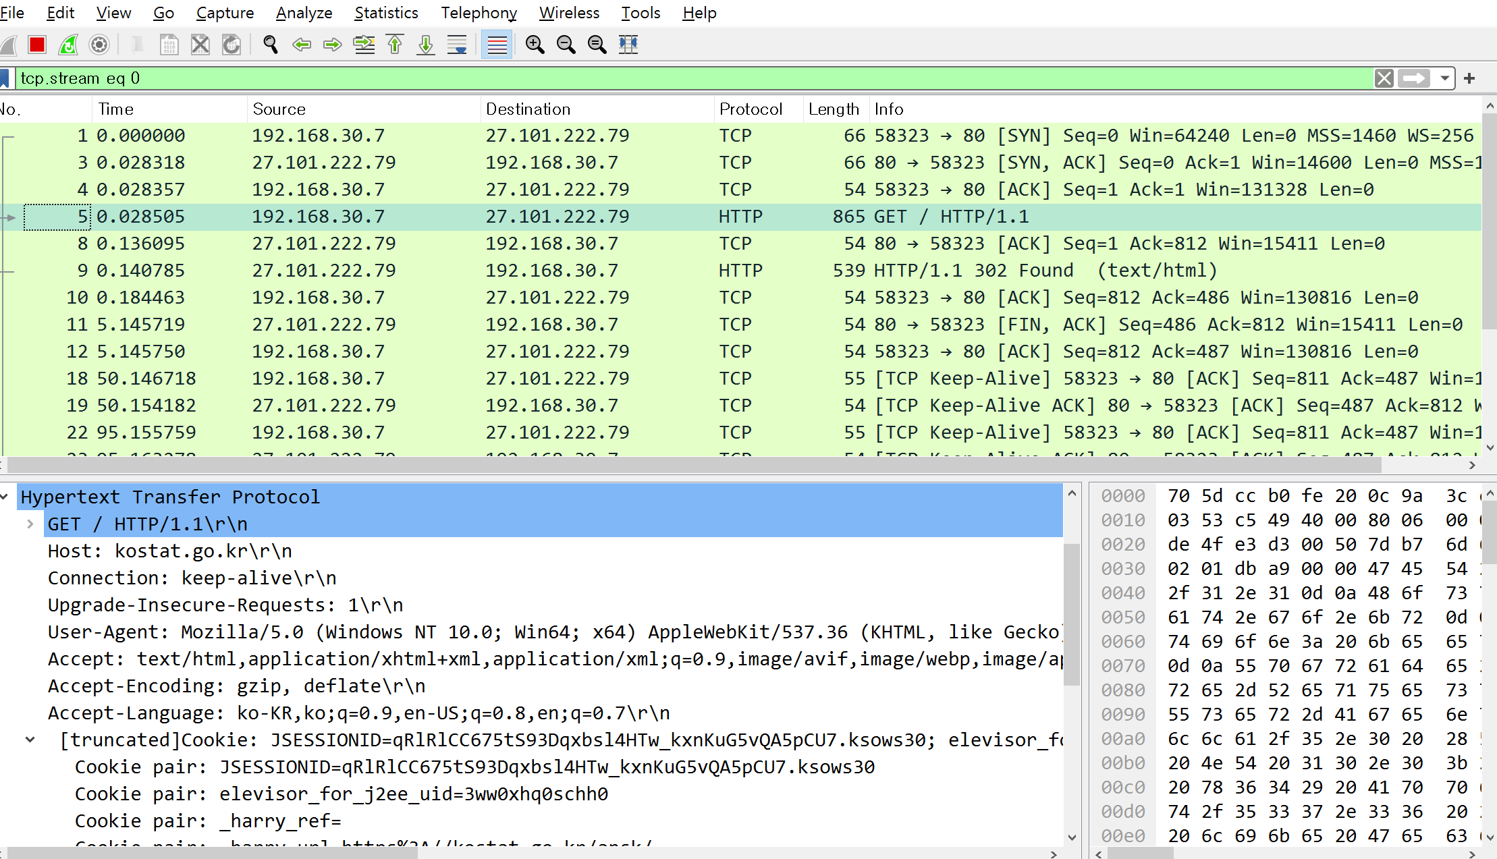
Task: Expand the GET / HTTP/1.1 line
Action: pos(30,524)
